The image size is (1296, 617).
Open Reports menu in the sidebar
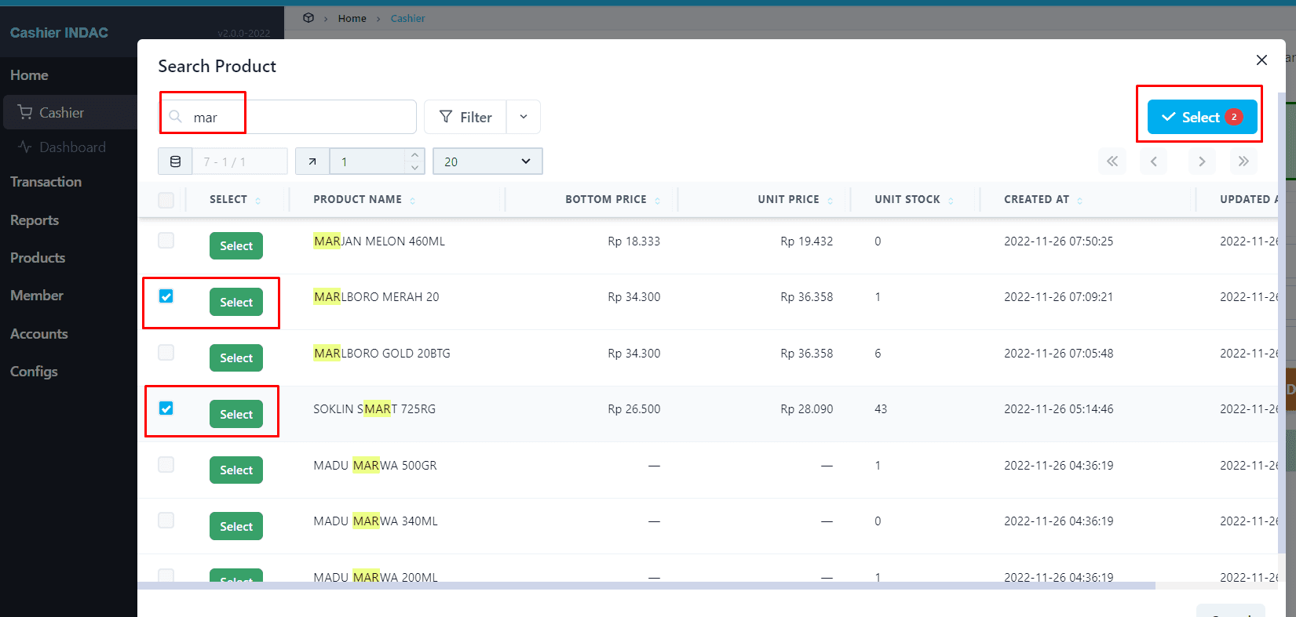click(x=35, y=220)
